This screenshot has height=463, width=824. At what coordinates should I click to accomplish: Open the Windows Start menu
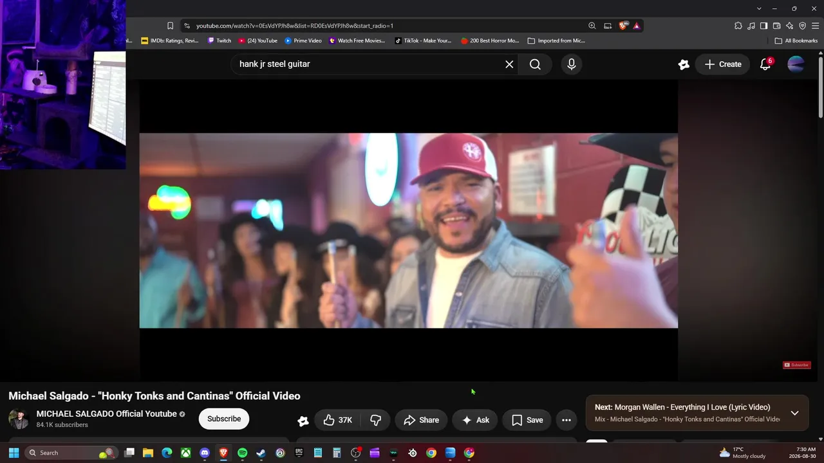[x=14, y=453]
